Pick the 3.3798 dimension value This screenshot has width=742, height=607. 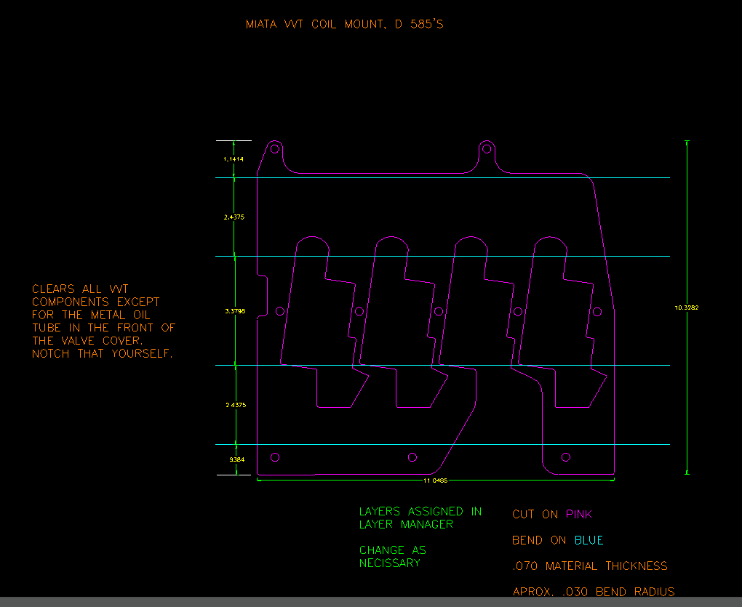pos(235,311)
